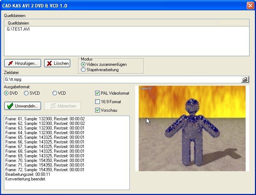This screenshot has width=256, height=195.
Task: Pick the VCD output format
Action: 55,93
